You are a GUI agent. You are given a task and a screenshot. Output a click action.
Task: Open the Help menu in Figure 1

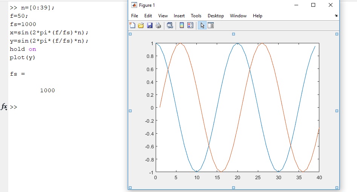257,16
